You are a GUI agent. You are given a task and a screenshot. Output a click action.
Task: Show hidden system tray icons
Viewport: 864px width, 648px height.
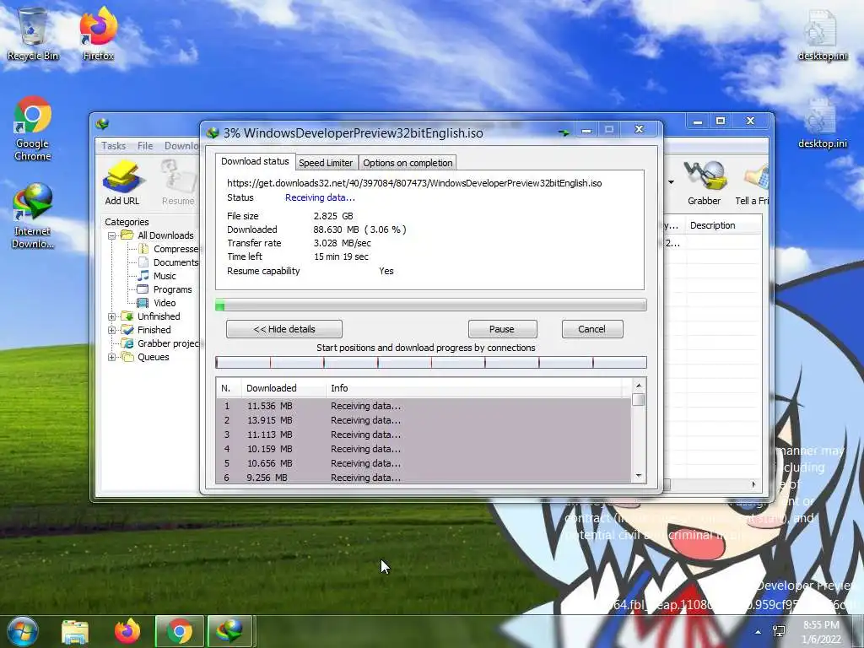point(759,632)
